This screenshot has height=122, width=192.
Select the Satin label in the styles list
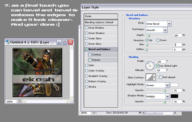[x=91, y=65]
